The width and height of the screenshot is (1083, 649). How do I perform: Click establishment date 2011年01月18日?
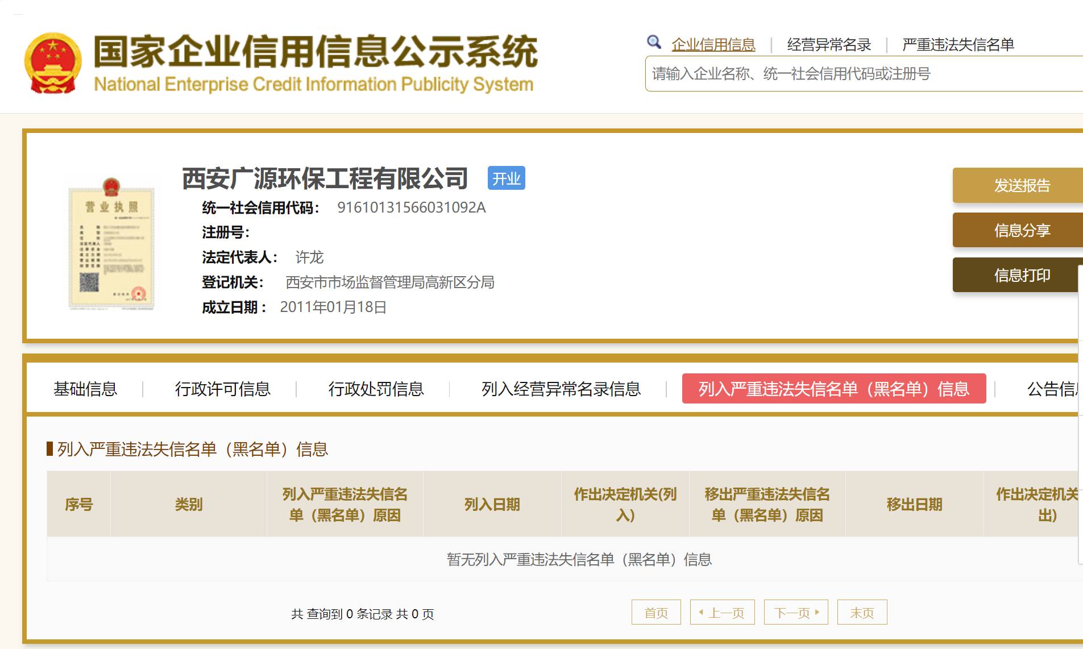(333, 307)
